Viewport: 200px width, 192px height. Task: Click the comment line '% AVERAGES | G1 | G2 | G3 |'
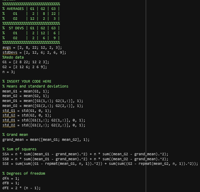point(31,9)
